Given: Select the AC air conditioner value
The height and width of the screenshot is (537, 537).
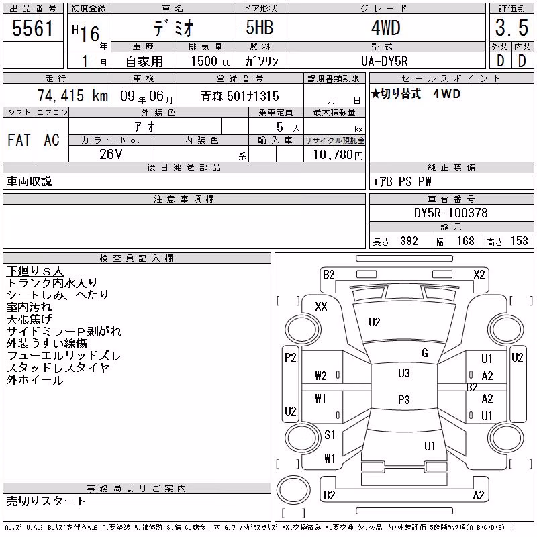Looking at the screenshot, I should pyautogui.click(x=52, y=140).
